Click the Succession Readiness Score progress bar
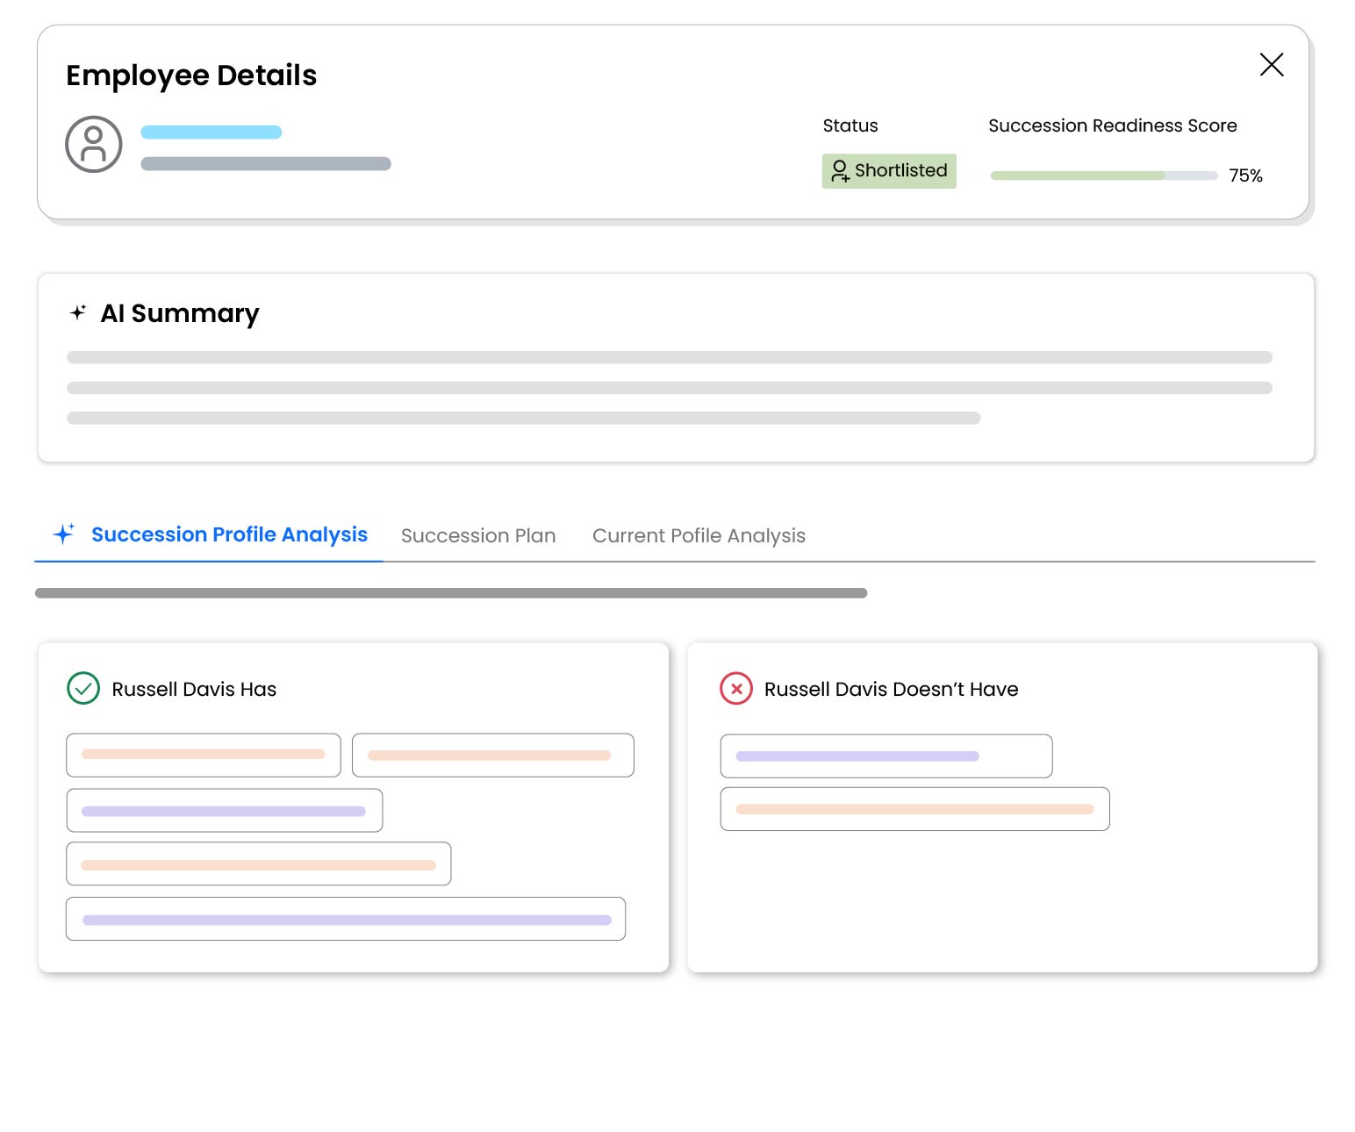The height and width of the screenshot is (1132, 1355). click(x=1102, y=176)
